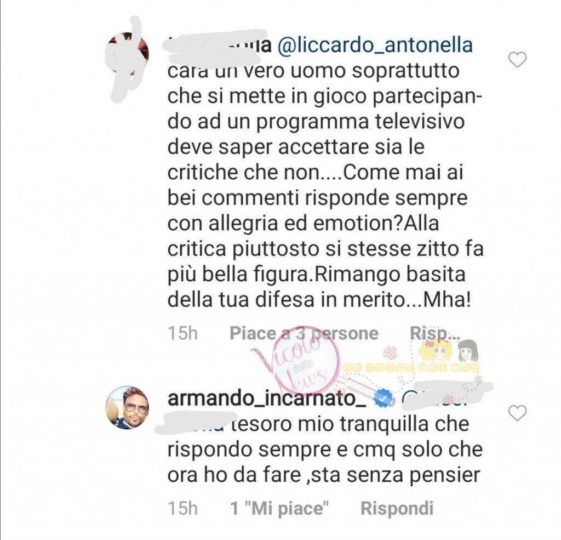Image resolution: width=561 pixels, height=540 pixels.
Task: Tap the heart next to armando_incarnato_'s reply
Action: pyautogui.click(x=517, y=413)
